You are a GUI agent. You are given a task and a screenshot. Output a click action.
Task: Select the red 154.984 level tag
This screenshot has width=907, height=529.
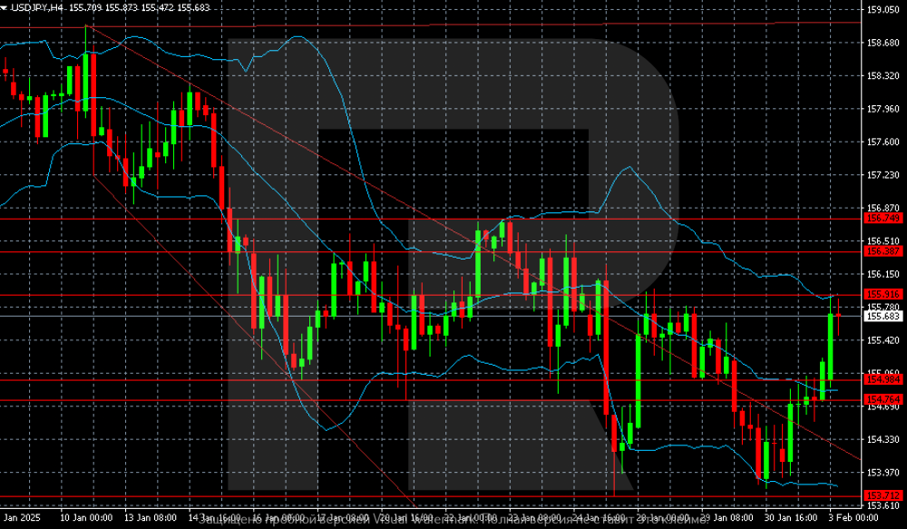tap(883, 380)
